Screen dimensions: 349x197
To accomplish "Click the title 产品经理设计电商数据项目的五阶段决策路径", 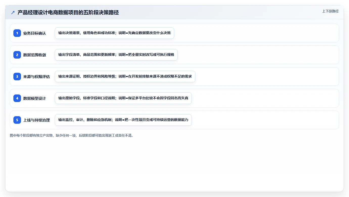I will (68, 13).
